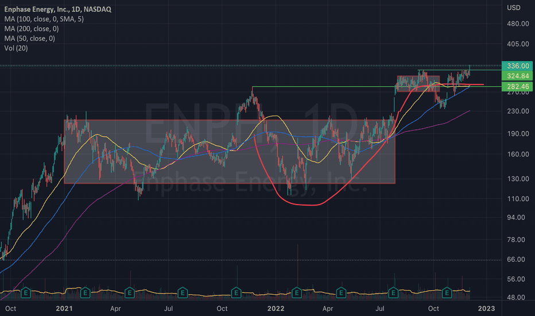View the late April 2022 earnings marker
The width and height of the screenshot is (535, 316).
(x=341, y=293)
